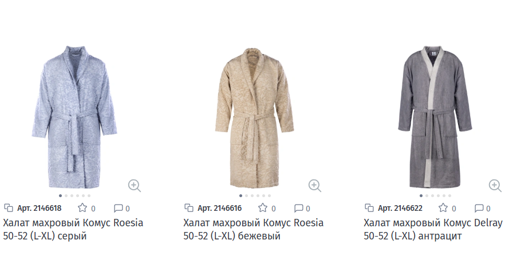Image resolution: width=509 pixels, height=268 pixels.
Task: Copy article number 2146618
Action: [9, 208]
